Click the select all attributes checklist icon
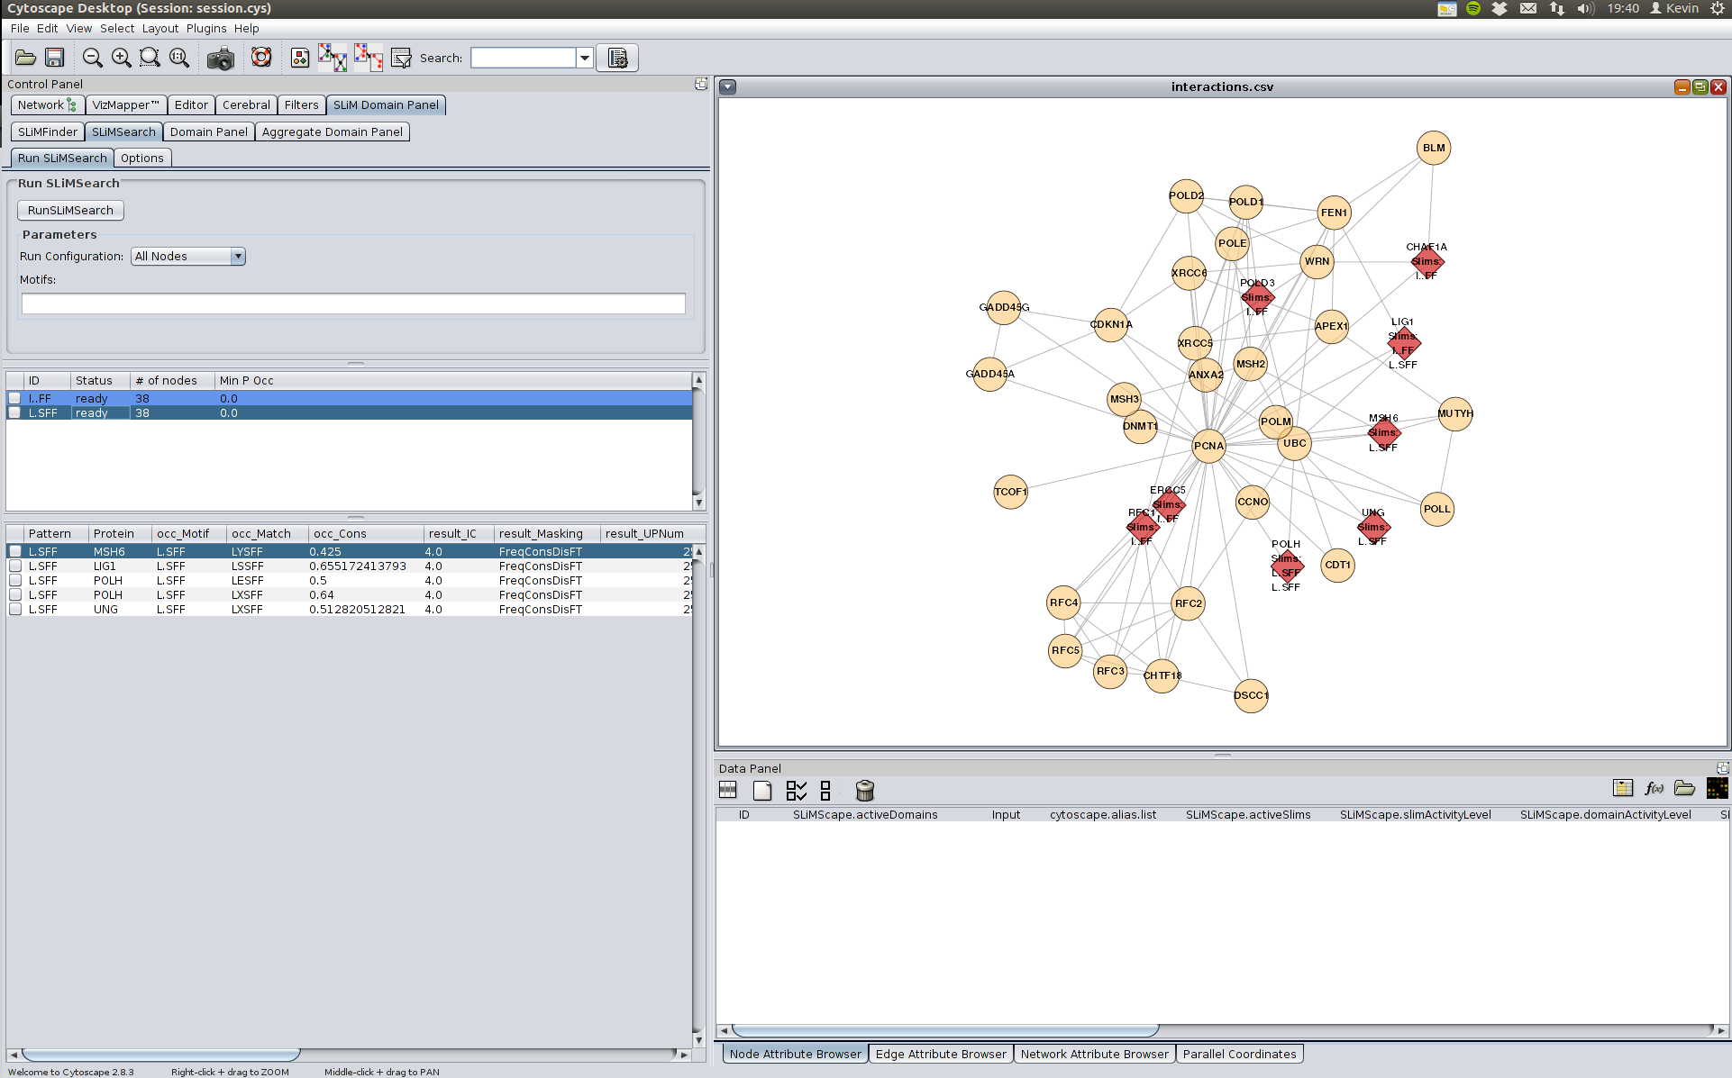The width and height of the screenshot is (1732, 1078). coord(796,791)
